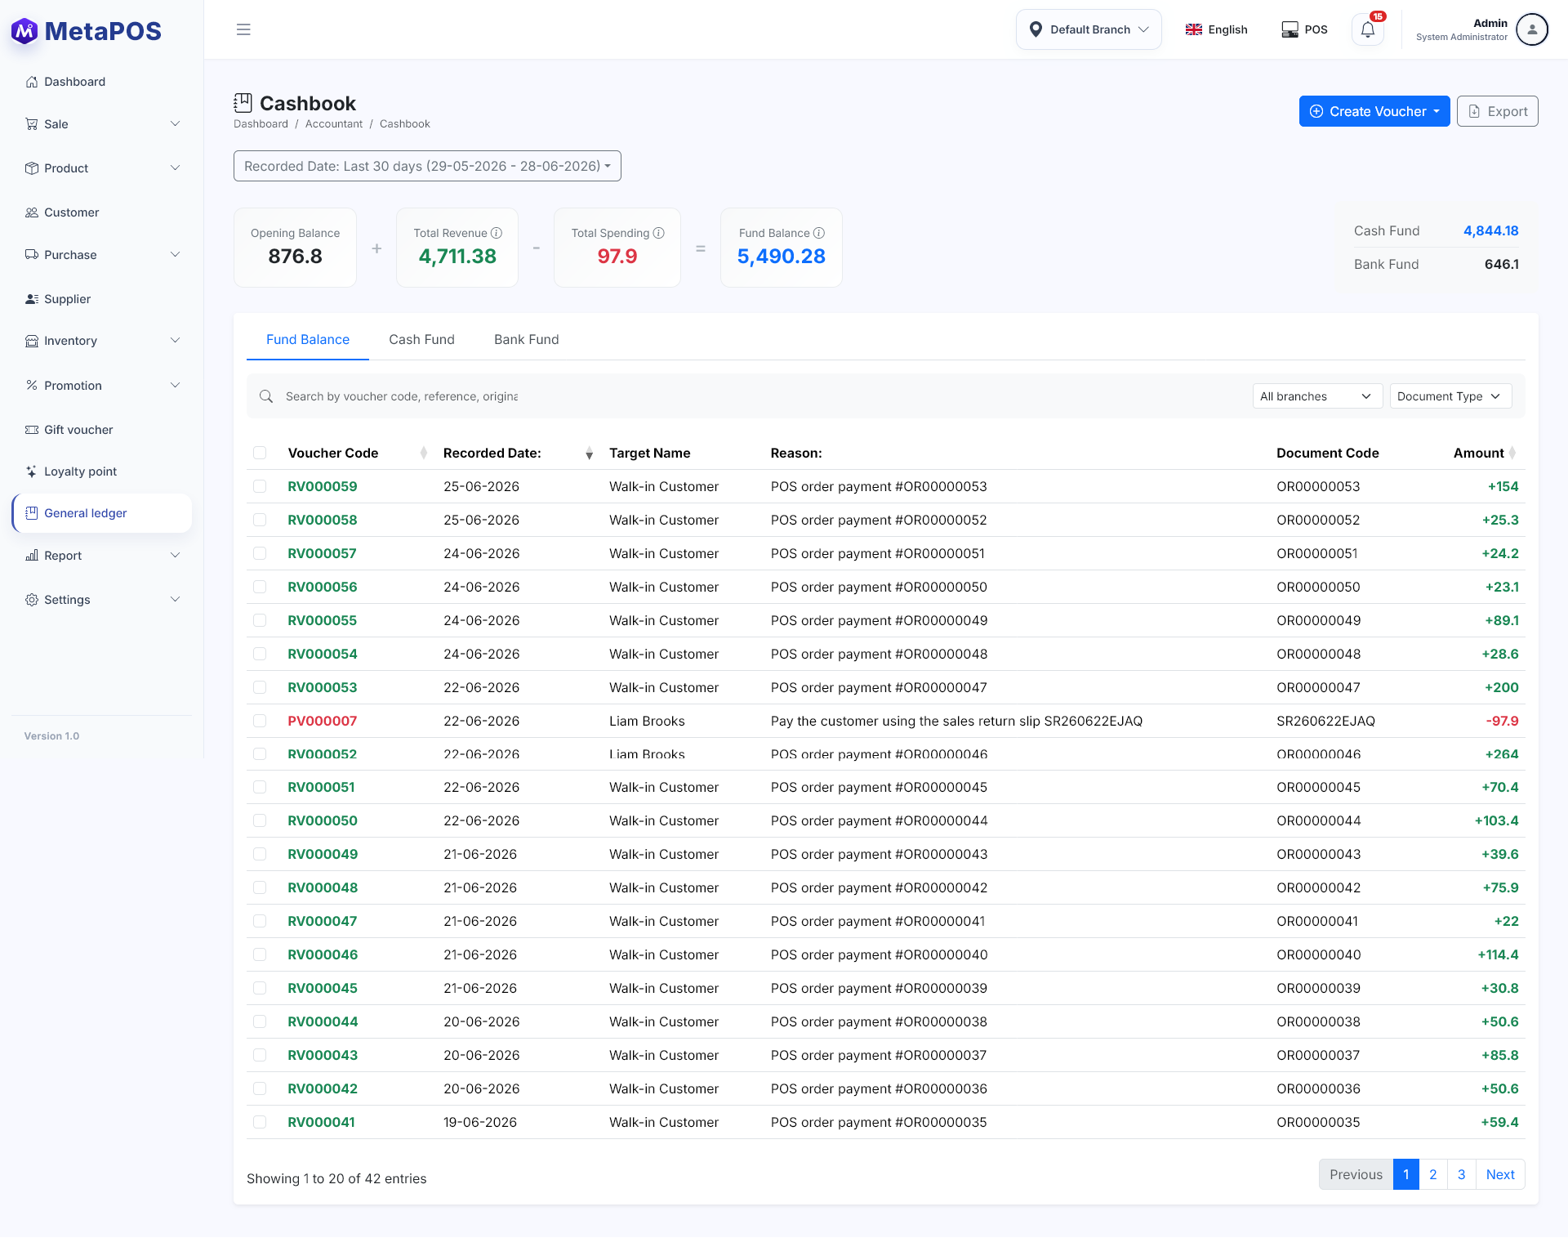
Task: Check the RV000047 row checkbox
Action: point(260,921)
